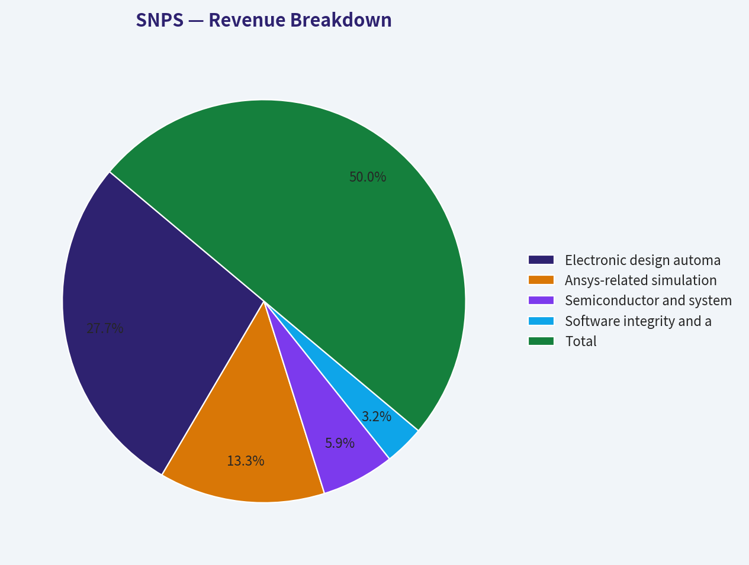This screenshot has height=565, width=749.
Task: Click the 'SNPS — Revenue Breakdown' chart title
Action: [x=263, y=20]
